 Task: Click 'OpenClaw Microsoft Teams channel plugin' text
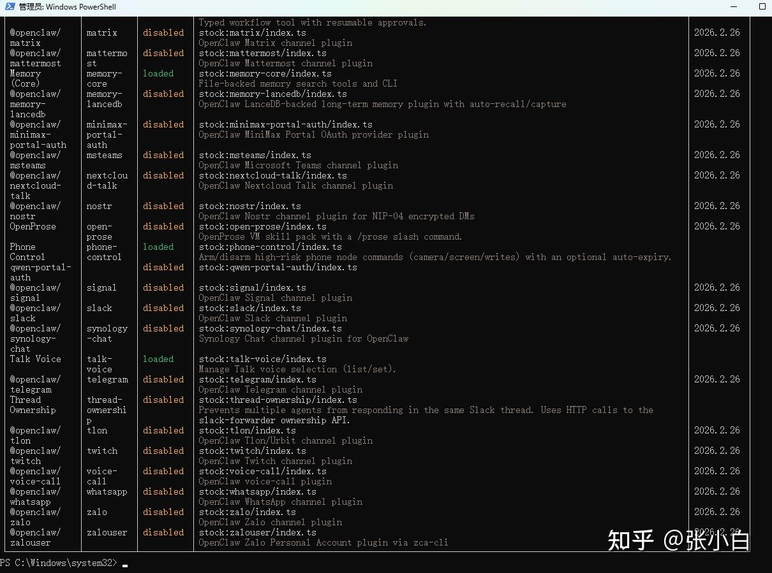(299, 165)
